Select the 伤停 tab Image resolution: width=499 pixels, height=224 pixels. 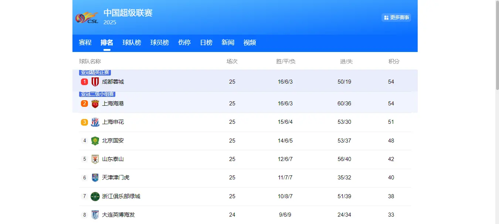click(x=184, y=43)
